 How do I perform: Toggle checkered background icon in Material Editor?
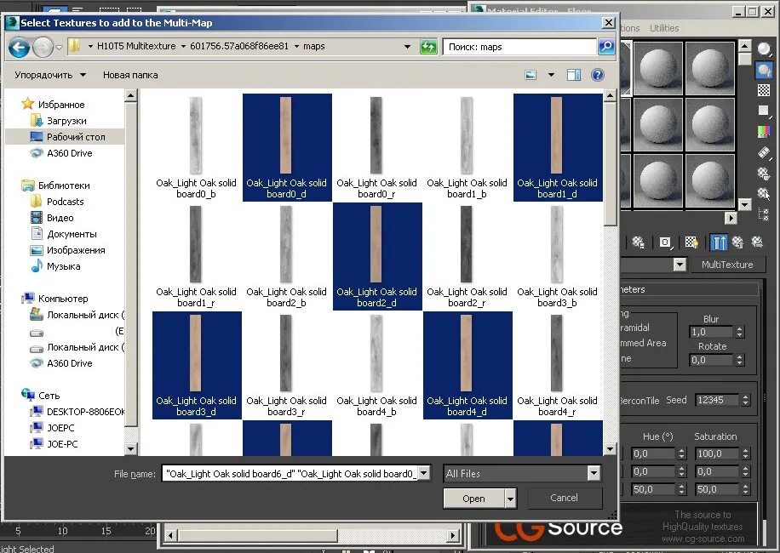[x=764, y=90]
